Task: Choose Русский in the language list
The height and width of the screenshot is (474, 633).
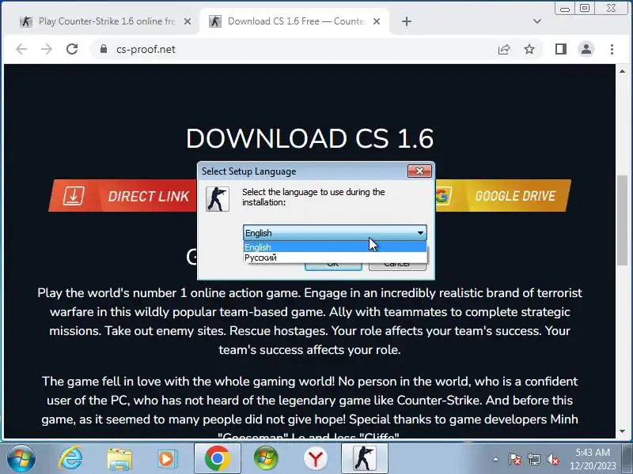Action: (335, 258)
